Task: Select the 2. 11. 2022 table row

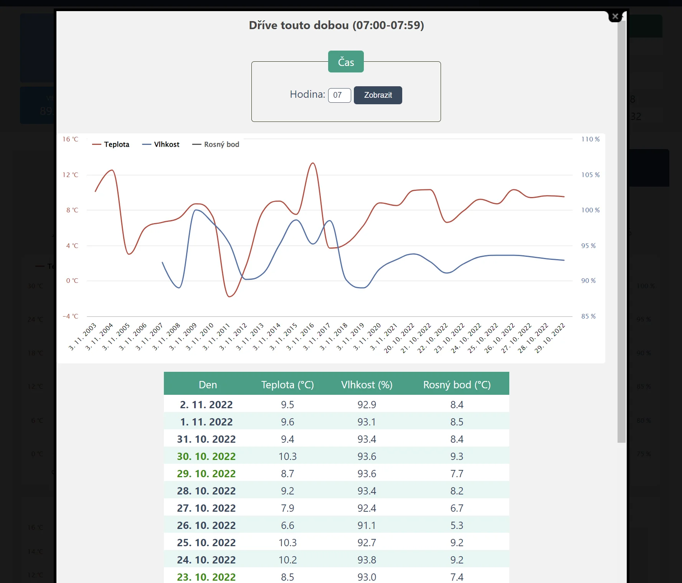Action: [x=336, y=404]
